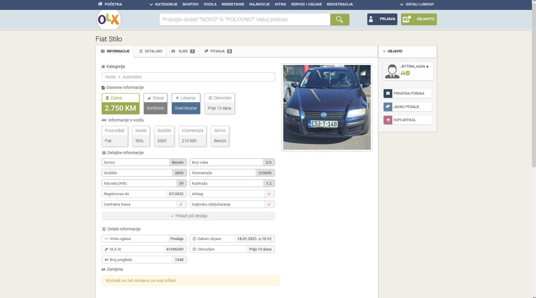Screen dimensions: 536x298
Task: Click the Korisnik ne želi zamjenu notice
Action: (190, 281)
